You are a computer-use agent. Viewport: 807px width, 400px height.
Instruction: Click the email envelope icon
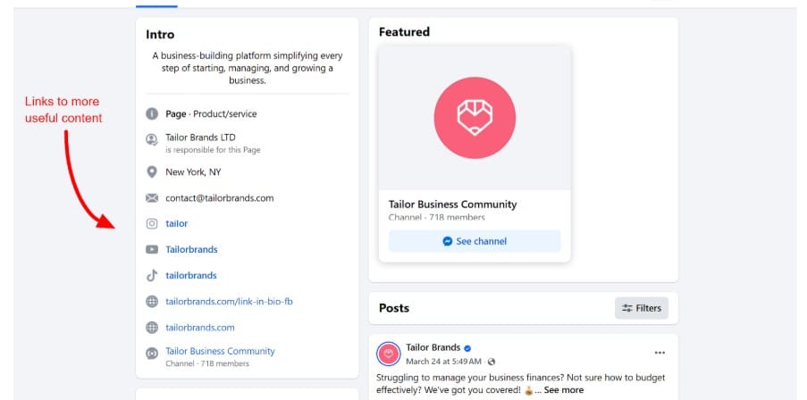[152, 197]
